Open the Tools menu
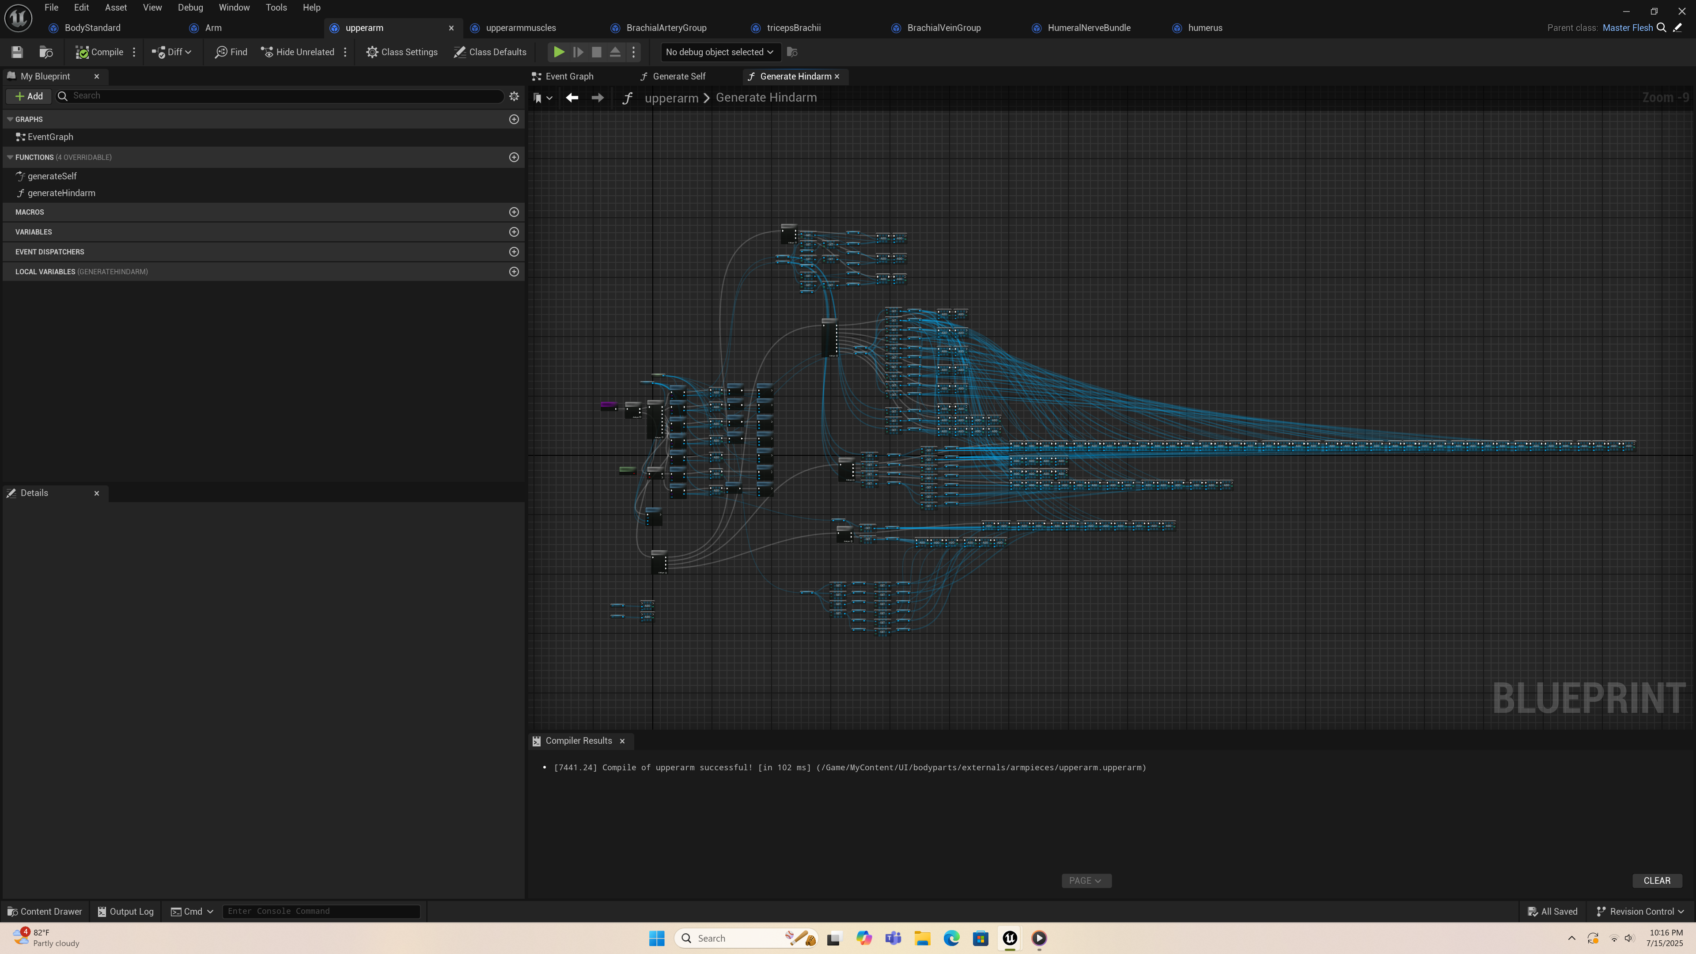 276,8
